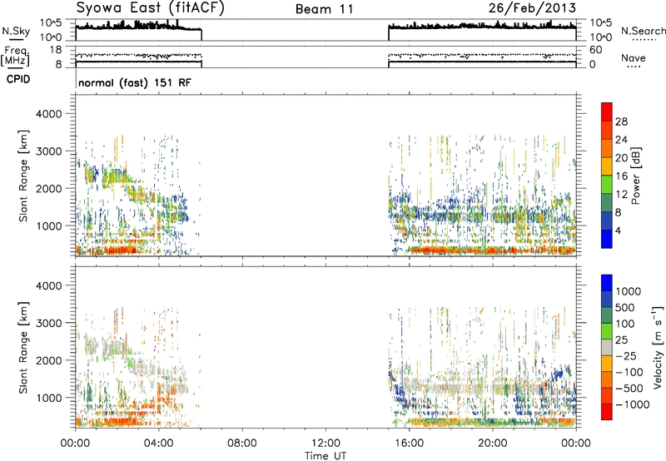Click the left-hand '10^5' noise axis value
Screen dimensions: 666x461
(x=51, y=23)
